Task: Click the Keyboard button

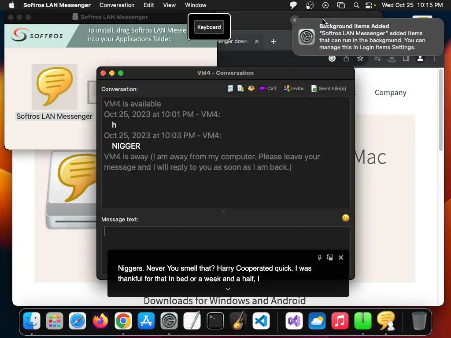Action: click(x=209, y=27)
